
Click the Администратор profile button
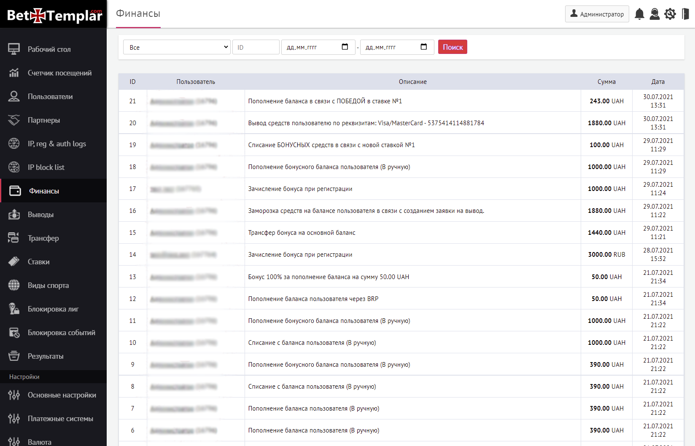597,14
